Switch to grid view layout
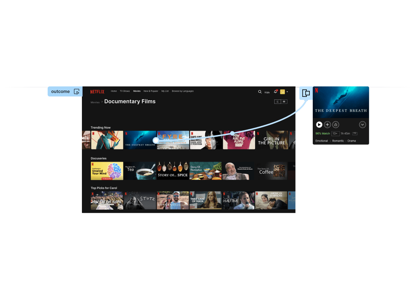 coord(284,101)
